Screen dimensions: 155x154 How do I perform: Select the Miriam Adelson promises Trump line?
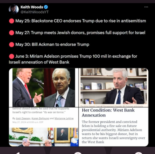(x=73, y=59)
